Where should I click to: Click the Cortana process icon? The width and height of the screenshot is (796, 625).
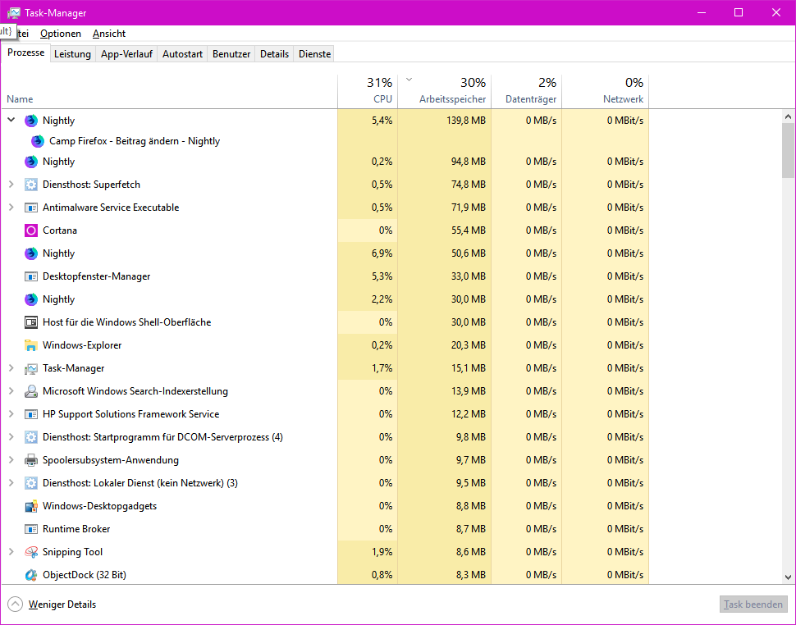31,230
